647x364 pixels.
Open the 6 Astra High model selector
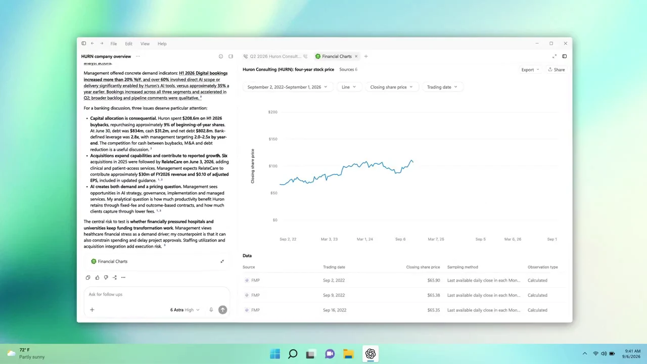point(185,310)
